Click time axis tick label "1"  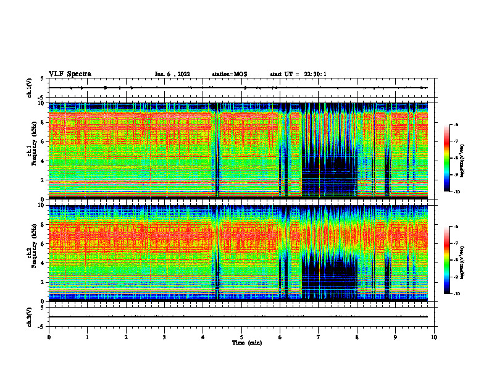(x=87, y=337)
